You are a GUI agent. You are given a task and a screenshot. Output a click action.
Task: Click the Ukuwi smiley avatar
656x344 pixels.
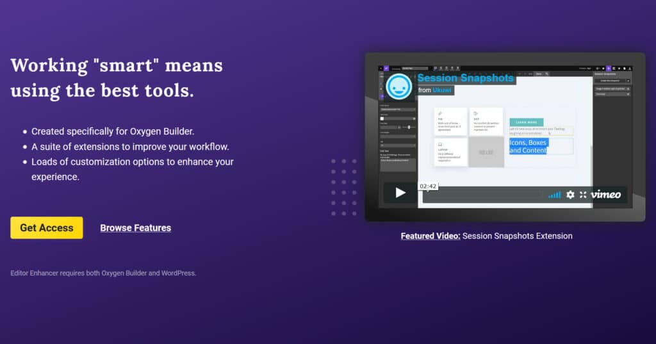click(x=398, y=86)
